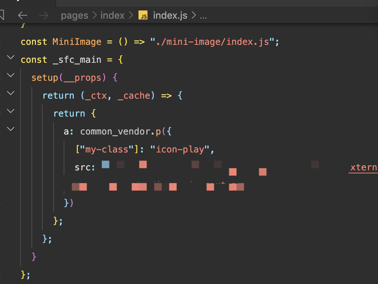Viewport: 378px width, 284px height.
Task: Click the JS language icon in the breadcrumb
Action: [x=143, y=15]
